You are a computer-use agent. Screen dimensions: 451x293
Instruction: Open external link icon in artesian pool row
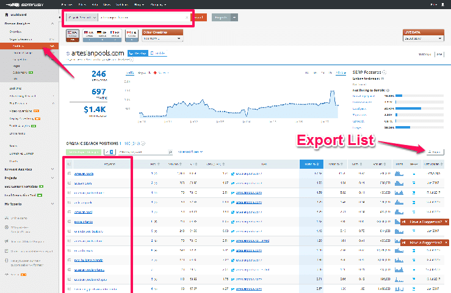[x=233, y=212]
